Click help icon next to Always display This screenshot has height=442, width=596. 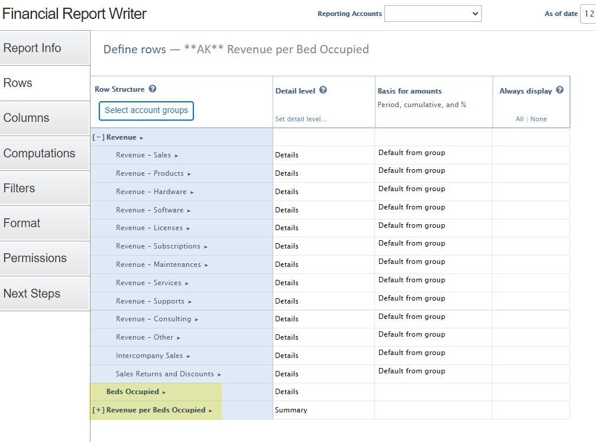559,91
